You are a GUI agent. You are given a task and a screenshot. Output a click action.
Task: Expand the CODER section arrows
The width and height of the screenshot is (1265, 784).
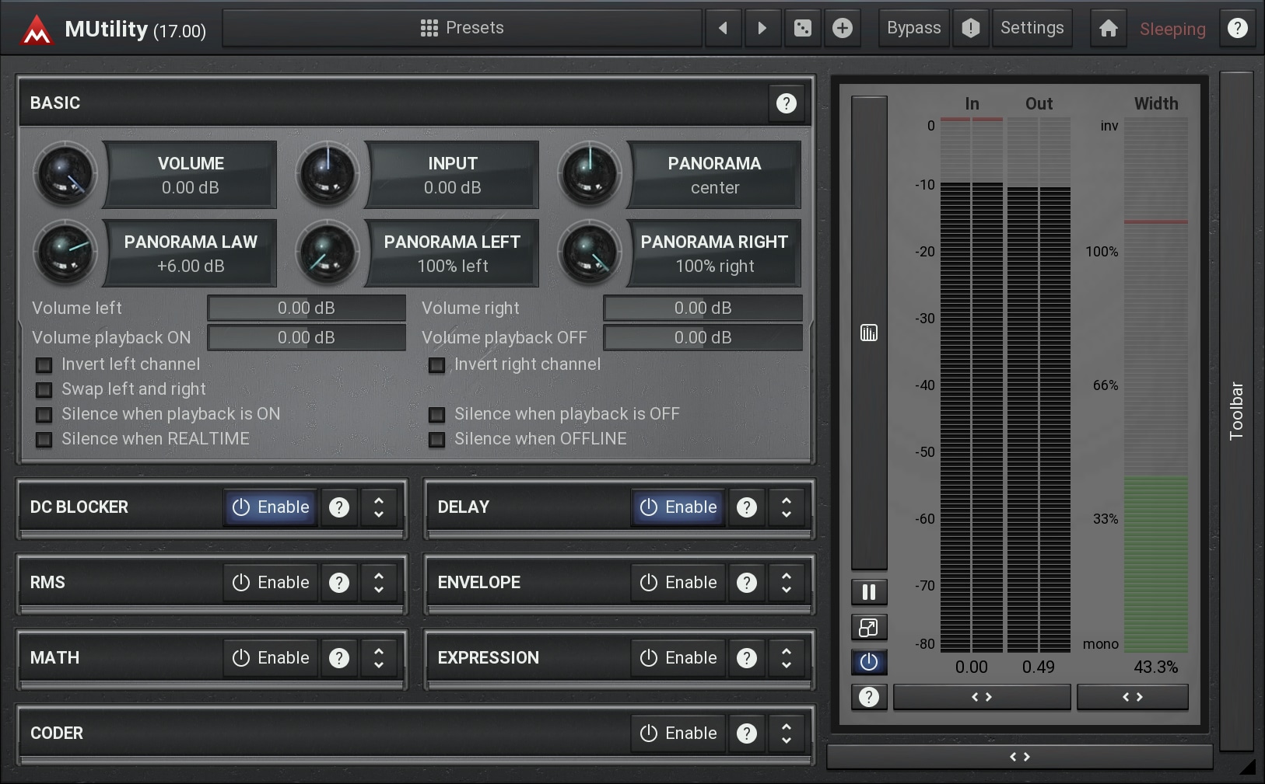[787, 733]
